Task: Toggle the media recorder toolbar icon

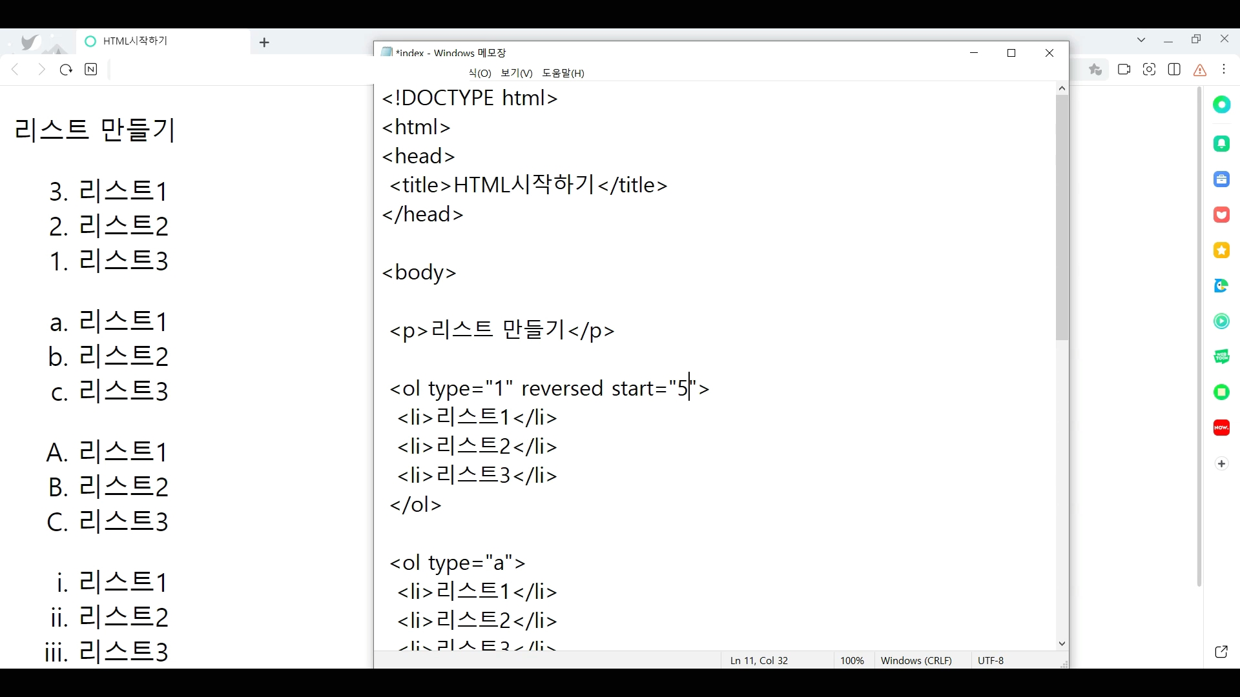Action: (1124, 70)
